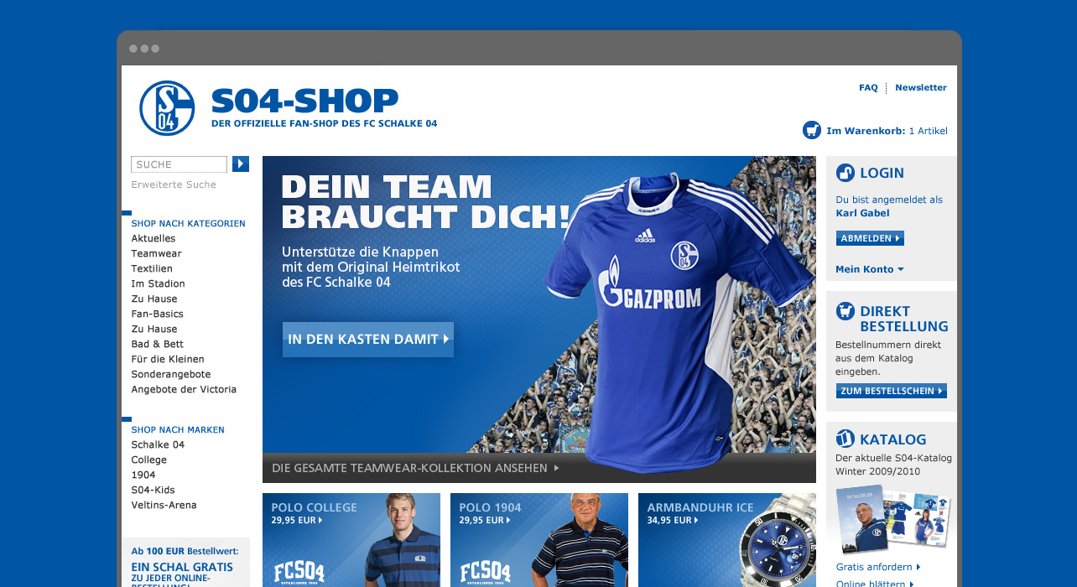Open the Gratis anfordern arrow link
Image resolution: width=1077 pixels, height=587 pixels.
878,567
